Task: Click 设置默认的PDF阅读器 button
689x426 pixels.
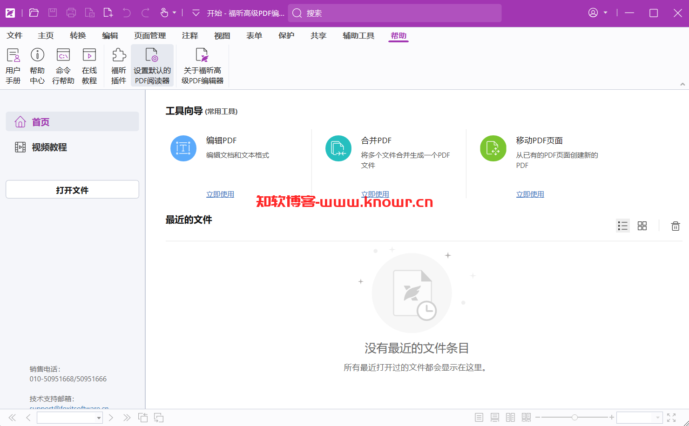Action: (x=152, y=66)
